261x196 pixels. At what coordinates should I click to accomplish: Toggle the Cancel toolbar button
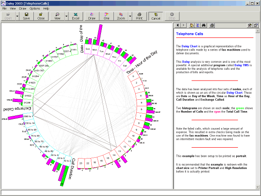[155, 16]
